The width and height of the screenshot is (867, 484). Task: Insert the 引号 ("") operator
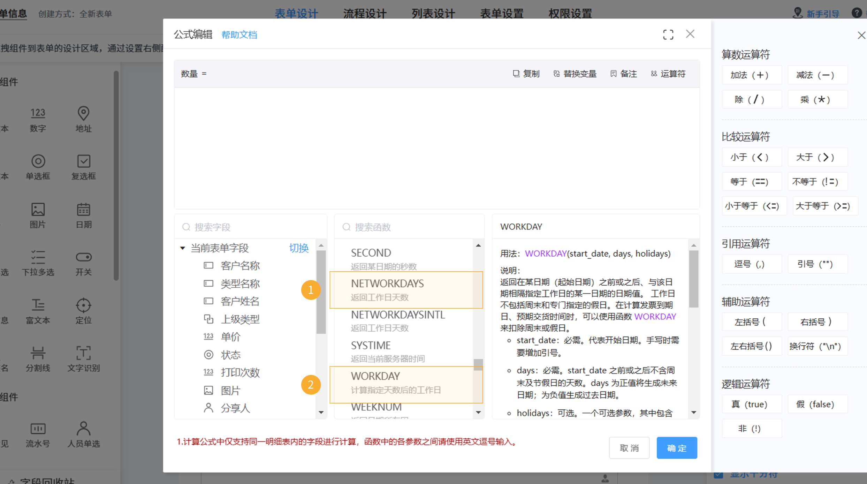coord(817,264)
